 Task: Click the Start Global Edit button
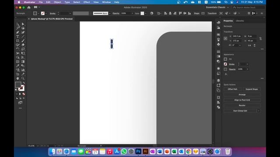pyautogui.click(x=240, y=111)
